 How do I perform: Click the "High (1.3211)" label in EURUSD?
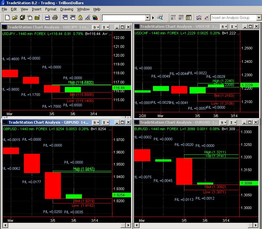point(215,152)
